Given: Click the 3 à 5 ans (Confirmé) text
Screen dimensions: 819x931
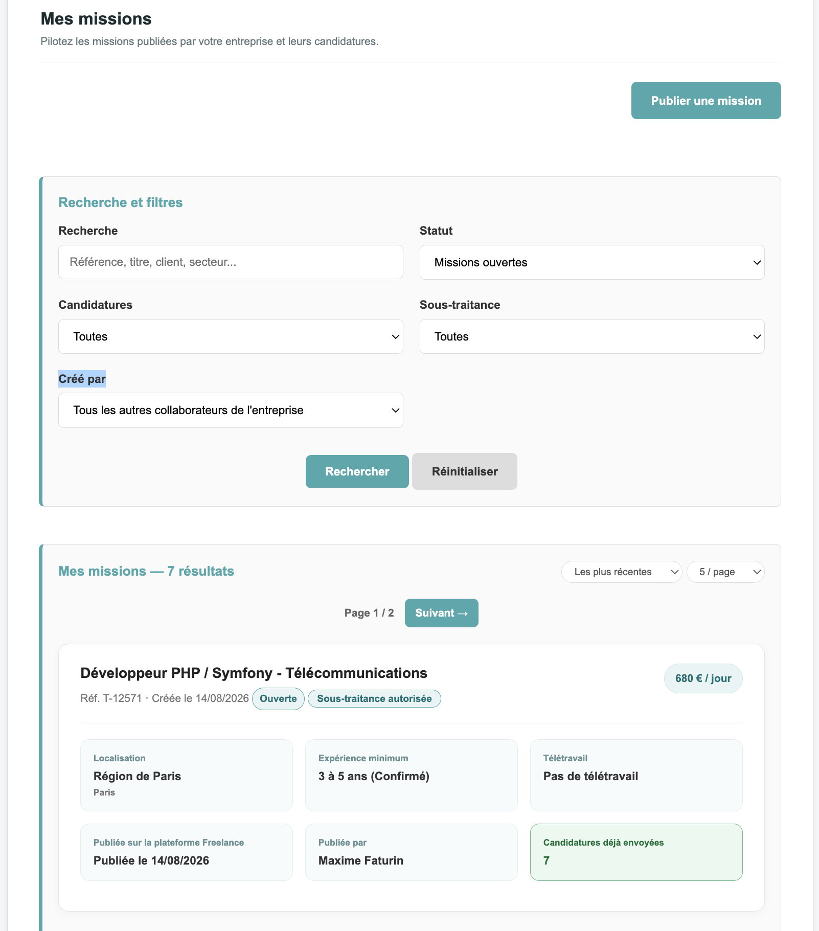Looking at the screenshot, I should [x=374, y=776].
